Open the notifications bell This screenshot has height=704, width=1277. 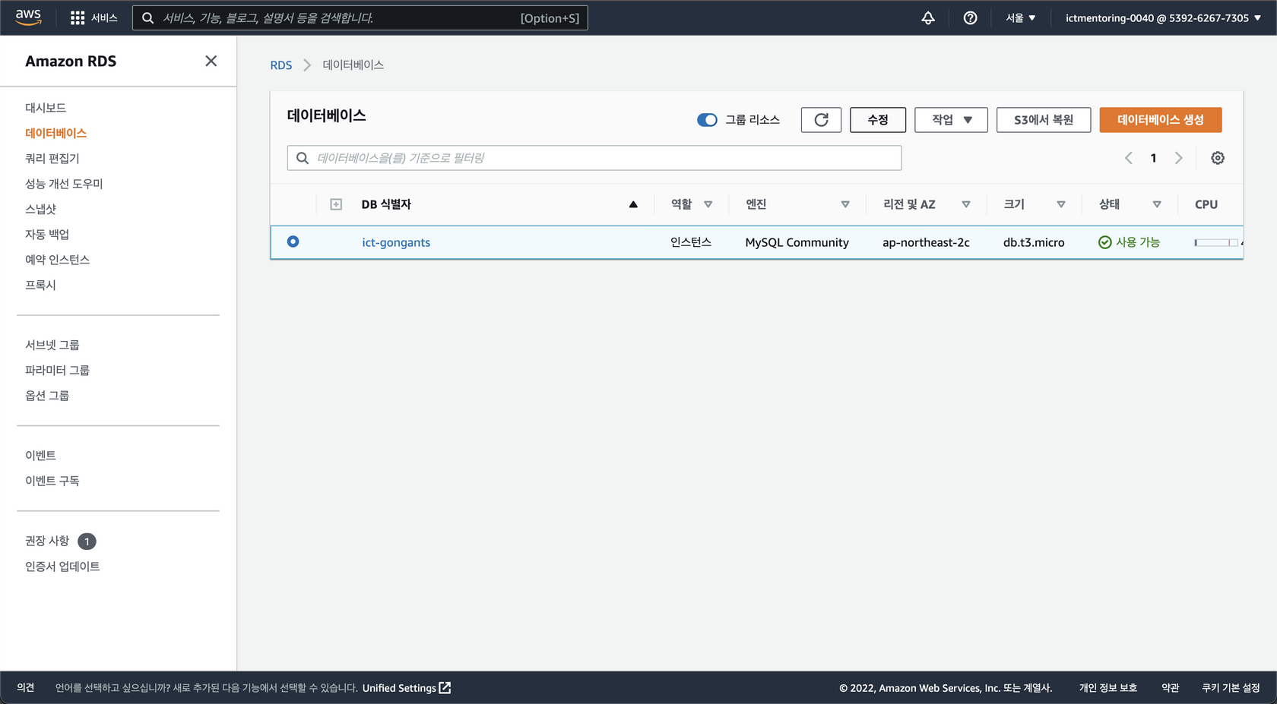click(928, 17)
